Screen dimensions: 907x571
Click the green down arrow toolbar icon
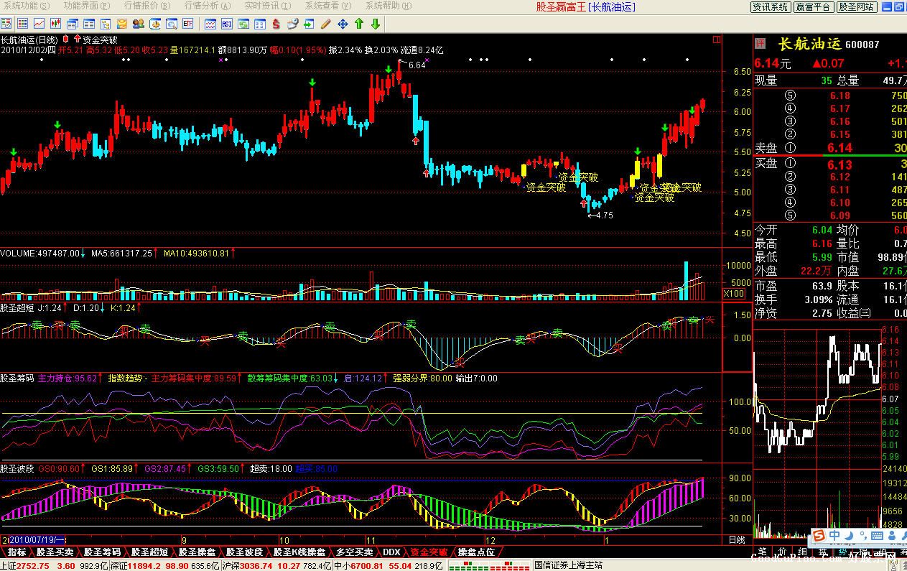[x=376, y=24]
